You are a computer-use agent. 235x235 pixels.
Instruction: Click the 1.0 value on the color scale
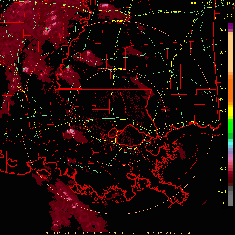pyautogui.click(x=223, y=157)
